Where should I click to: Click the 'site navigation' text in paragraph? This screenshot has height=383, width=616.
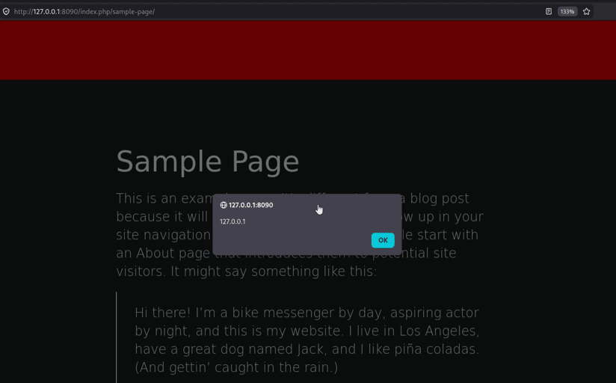(x=164, y=235)
